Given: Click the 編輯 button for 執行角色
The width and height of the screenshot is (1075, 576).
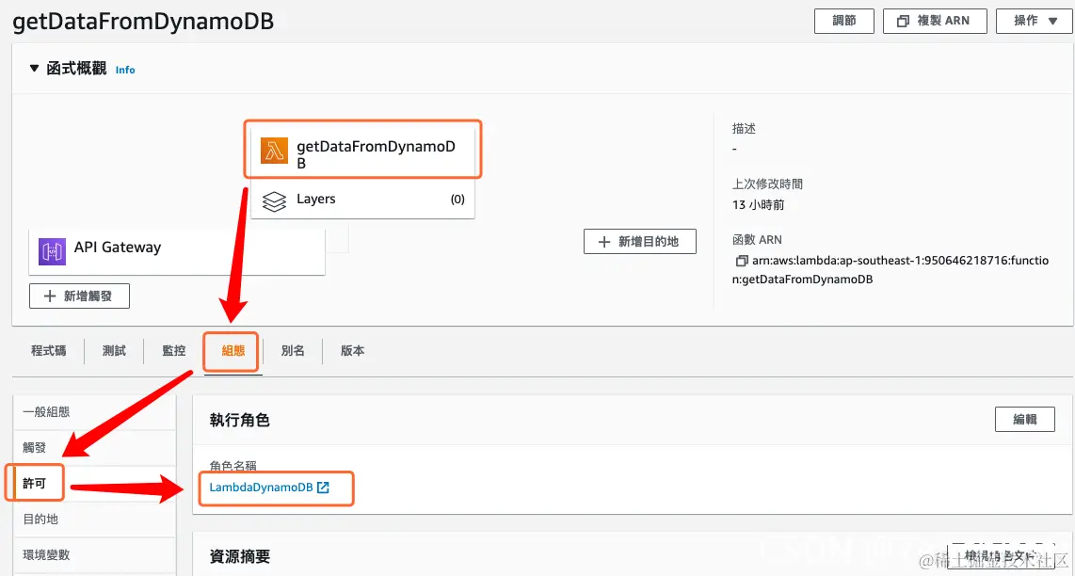Looking at the screenshot, I should pos(1024,420).
